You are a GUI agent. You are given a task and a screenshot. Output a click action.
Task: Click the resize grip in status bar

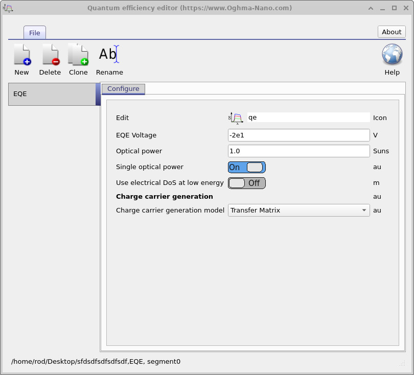[402, 363]
